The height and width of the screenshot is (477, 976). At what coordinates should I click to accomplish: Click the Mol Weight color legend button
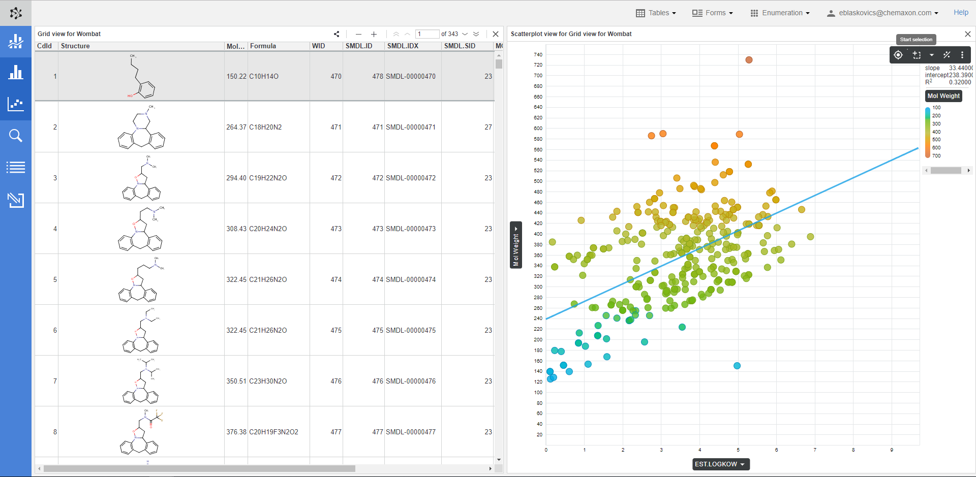pyautogui.click(x=943, y=96)
